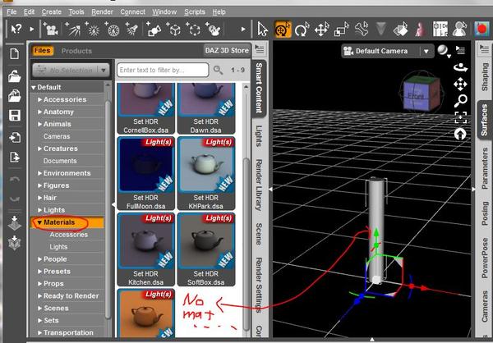The width and height of the screenshot is (493, 343).
Task: Open the Parameters side tab
Action: pyautogui.click(x=484, y=169)
